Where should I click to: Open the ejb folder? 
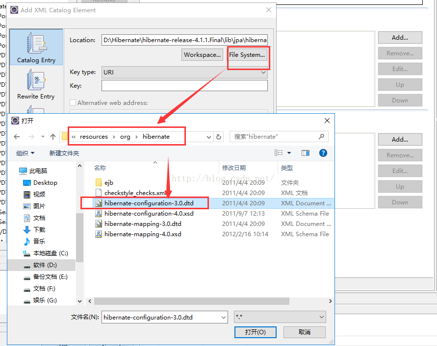[109, 183]
